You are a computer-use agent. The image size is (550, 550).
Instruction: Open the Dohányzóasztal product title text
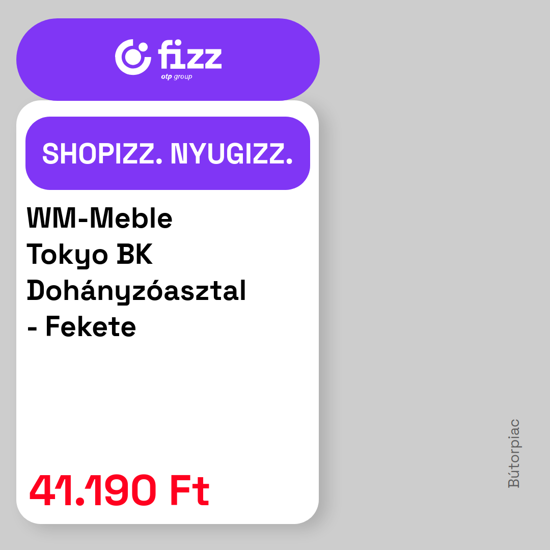tap(136, 291)
